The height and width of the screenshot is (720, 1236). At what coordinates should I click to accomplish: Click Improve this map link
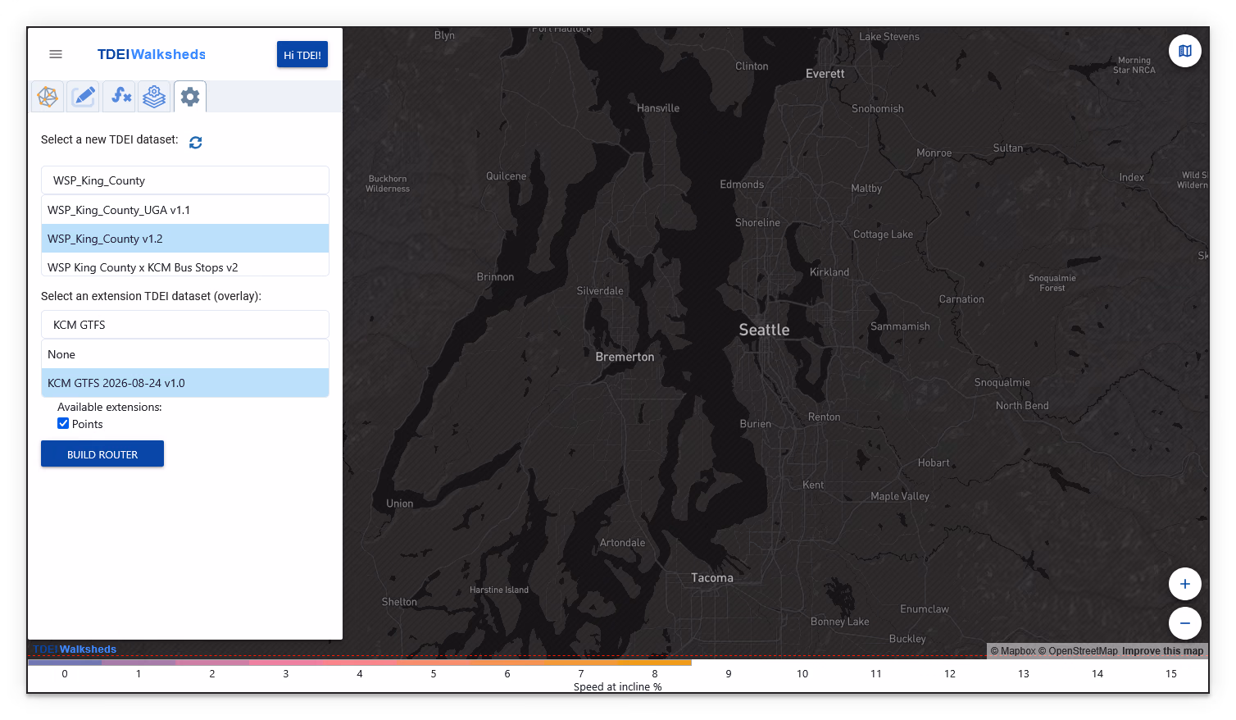click(x=1162, y=651)
